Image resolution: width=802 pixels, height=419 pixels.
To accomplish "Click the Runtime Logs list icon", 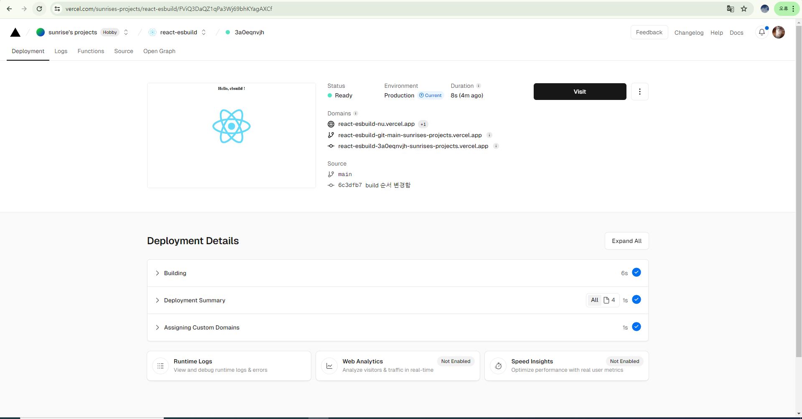I will pos(160,366).
